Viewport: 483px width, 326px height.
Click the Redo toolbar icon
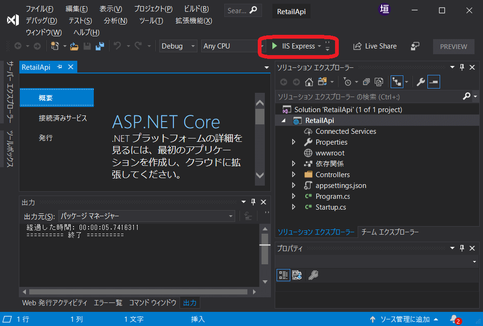(x=138, y=46)
